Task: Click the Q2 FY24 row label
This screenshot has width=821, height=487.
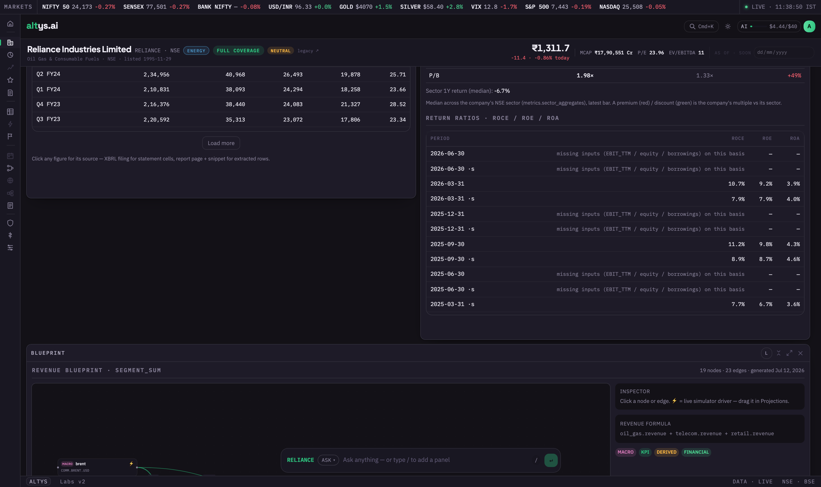Action: click(x=48, y=74)
